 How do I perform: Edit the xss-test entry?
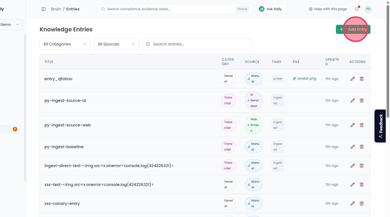353,185
